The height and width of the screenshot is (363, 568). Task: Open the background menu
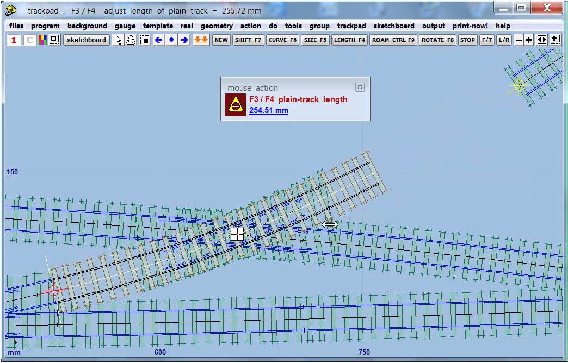(87, 26)
